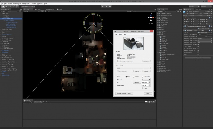Click the Oculus Rift headset image
The height and width of the screenshot is (129, 213).
click(134, 43)
